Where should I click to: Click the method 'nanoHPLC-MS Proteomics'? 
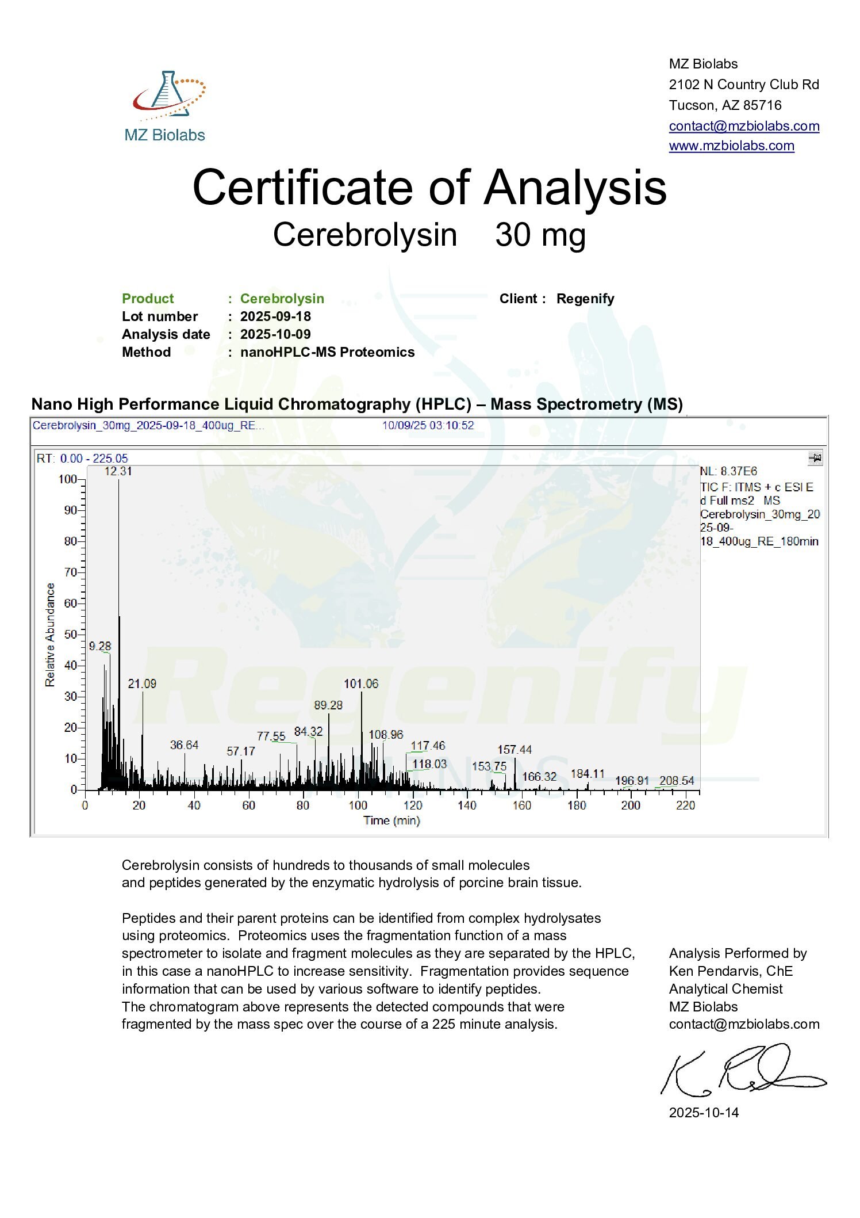[x=327, y=352]
